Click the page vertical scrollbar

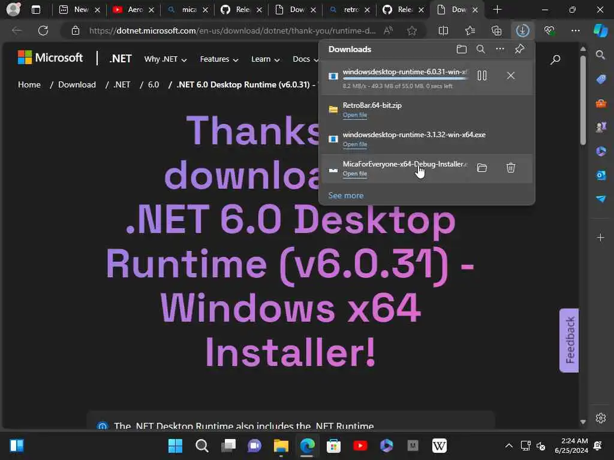[x=583, y=100]
